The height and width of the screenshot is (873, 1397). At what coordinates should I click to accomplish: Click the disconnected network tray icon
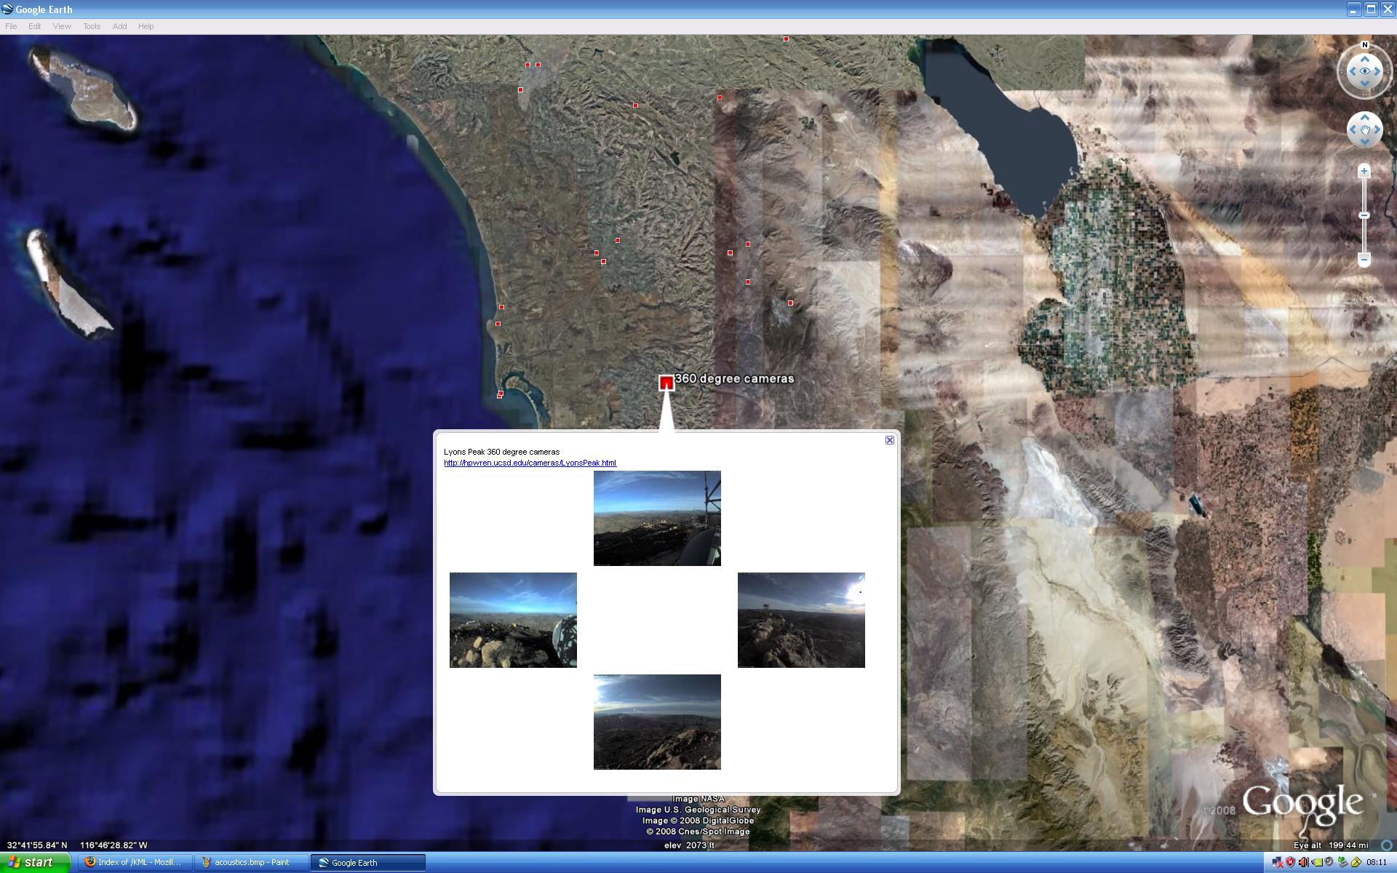tap(1278, 863)
